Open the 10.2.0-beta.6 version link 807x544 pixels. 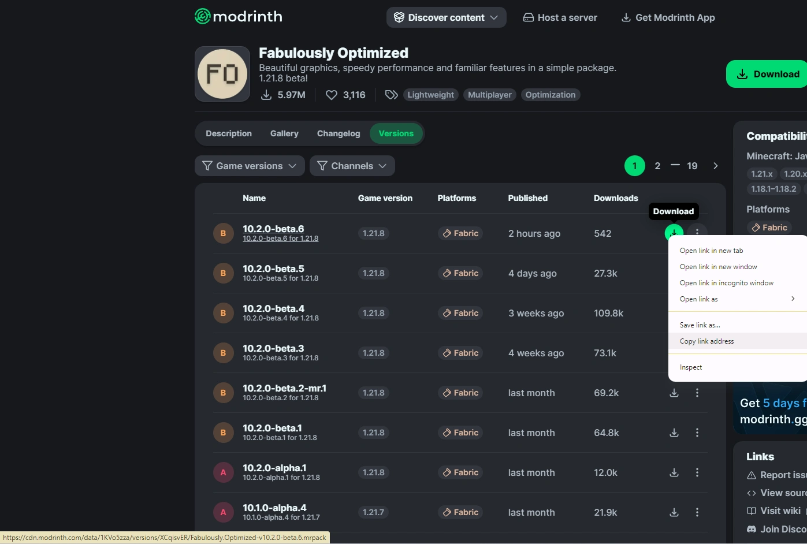(273, 229)
